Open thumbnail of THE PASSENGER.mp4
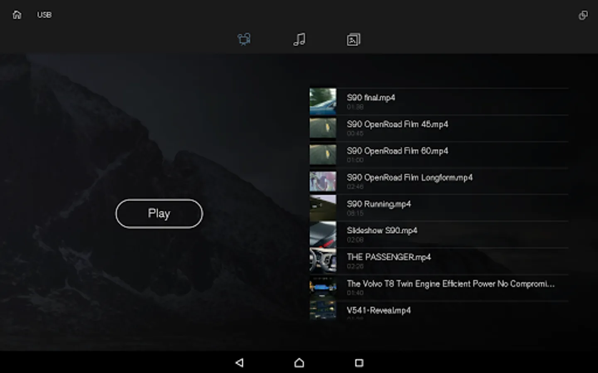Viewport: 598px width, 373px height. coord(323,261)
